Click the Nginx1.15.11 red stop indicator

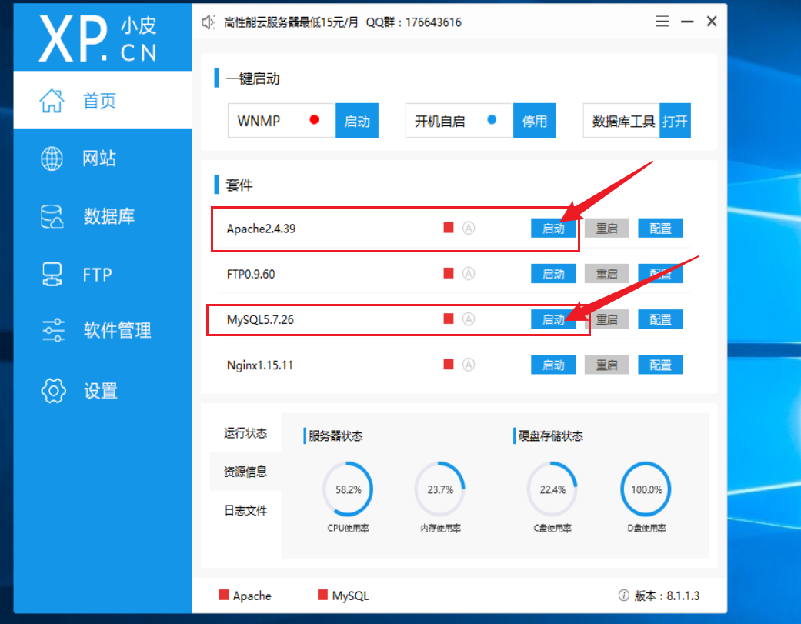coord(449,364)
